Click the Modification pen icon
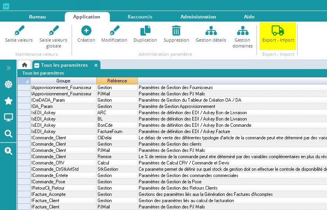Screen dimensions: 327x210 (114, 31)
